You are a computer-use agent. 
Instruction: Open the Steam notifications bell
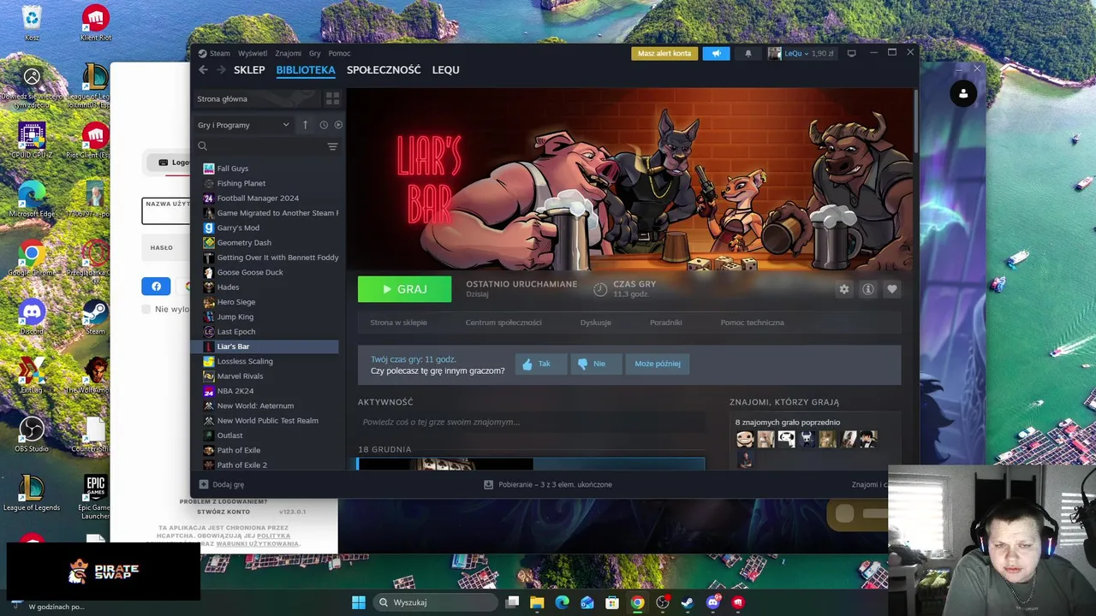click(x=748, y=53)
